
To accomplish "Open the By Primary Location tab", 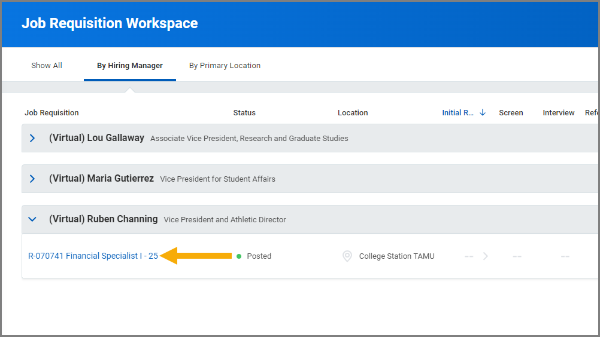I will click(225, 66).
